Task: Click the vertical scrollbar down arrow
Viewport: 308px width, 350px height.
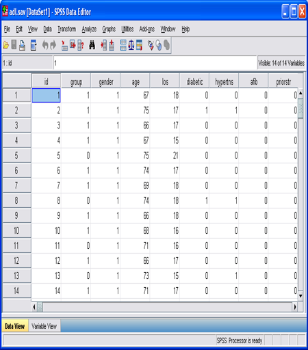Action: (x=300, y=296)
